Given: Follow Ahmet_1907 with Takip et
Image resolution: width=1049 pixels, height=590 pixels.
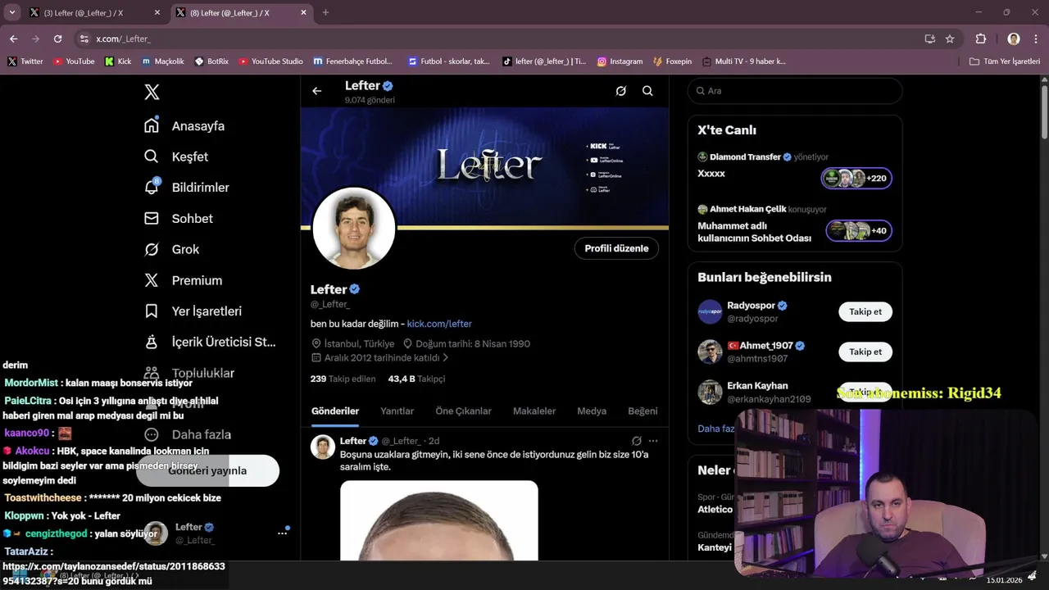Looking at the screenshot, I should 865,352.
